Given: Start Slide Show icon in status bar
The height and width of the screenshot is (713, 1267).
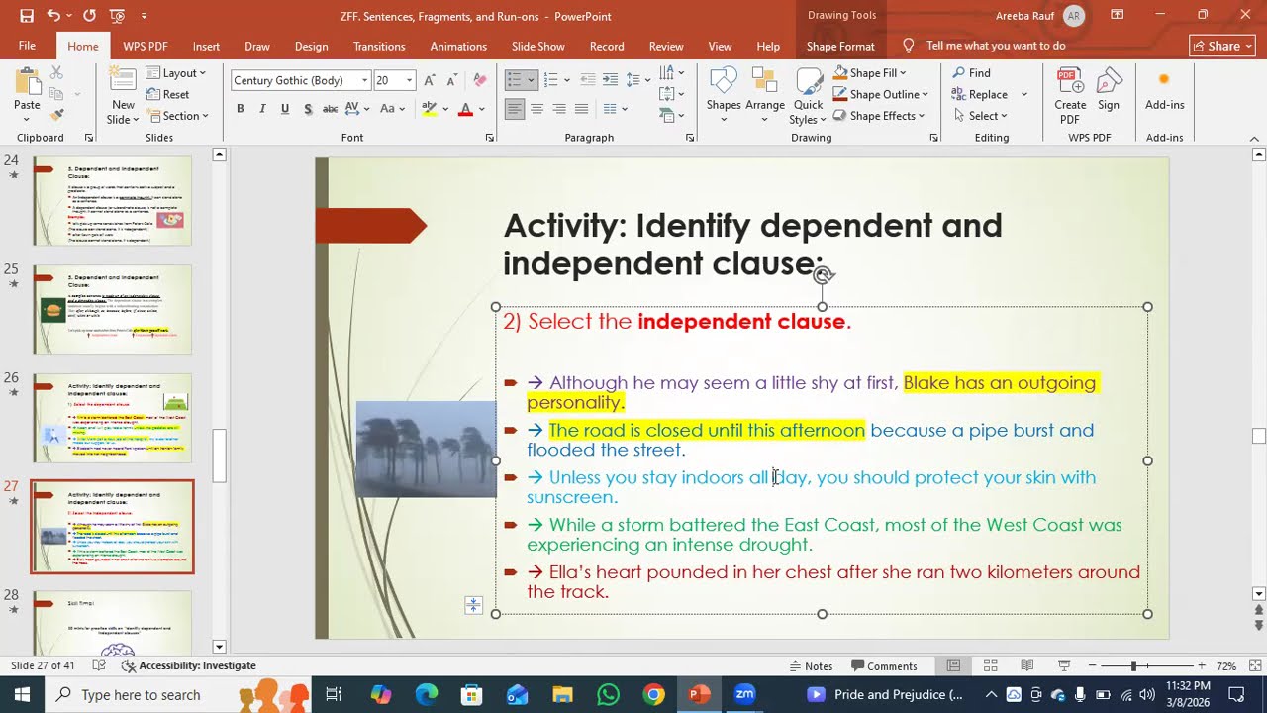Looking at the screenshot, I should click(1064, 665).
